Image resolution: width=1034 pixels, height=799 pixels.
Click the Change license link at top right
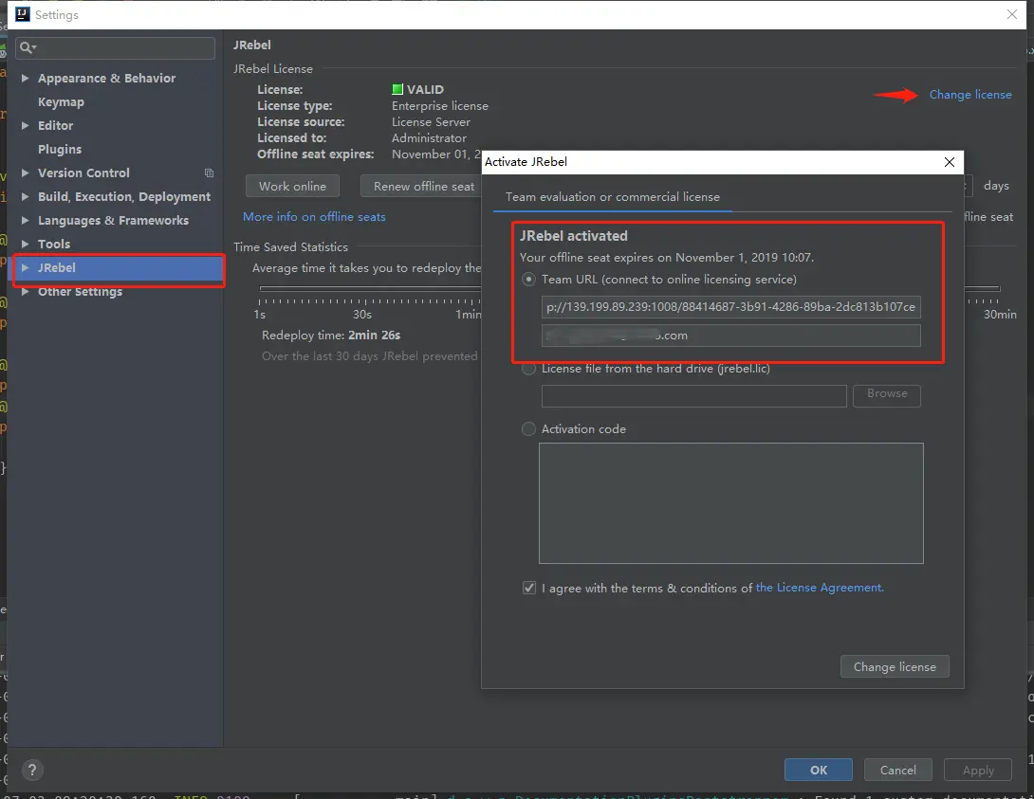tap(970, 94)
